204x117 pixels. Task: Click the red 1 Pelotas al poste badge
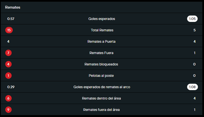click(9, 75)
